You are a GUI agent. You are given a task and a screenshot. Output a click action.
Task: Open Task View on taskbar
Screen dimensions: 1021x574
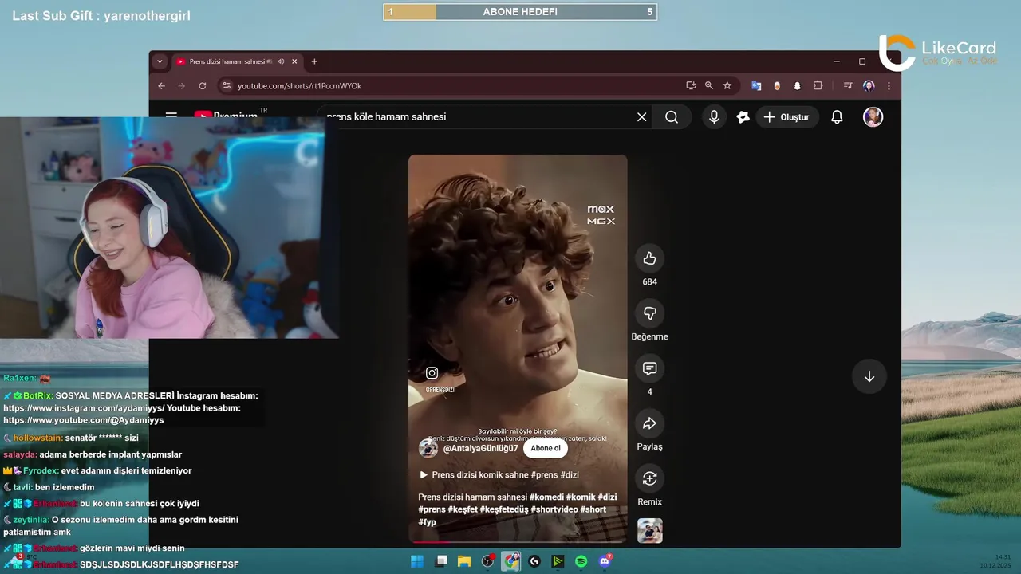(441, 561)
